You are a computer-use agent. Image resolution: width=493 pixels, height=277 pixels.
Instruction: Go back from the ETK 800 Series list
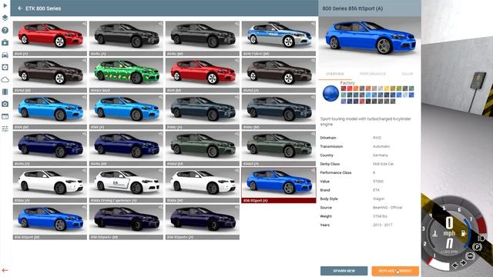[20, 8]
